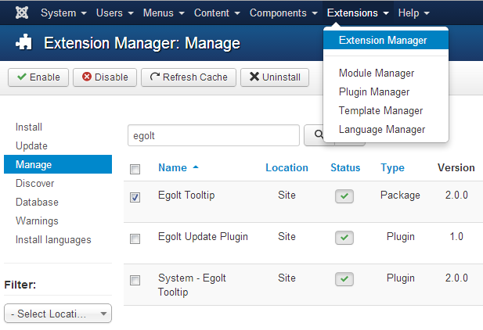Sort the table by Type column
Viewport: 483px width, 330px height.
pos(392,168)
